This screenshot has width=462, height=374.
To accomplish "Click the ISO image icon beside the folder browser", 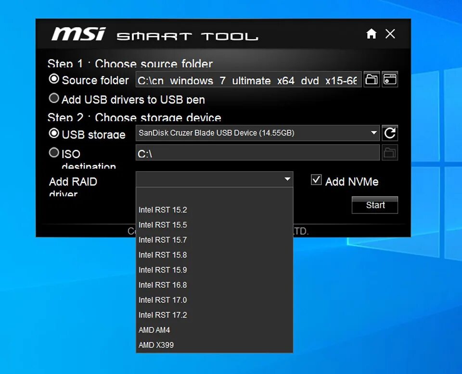I will click(390, 79).
